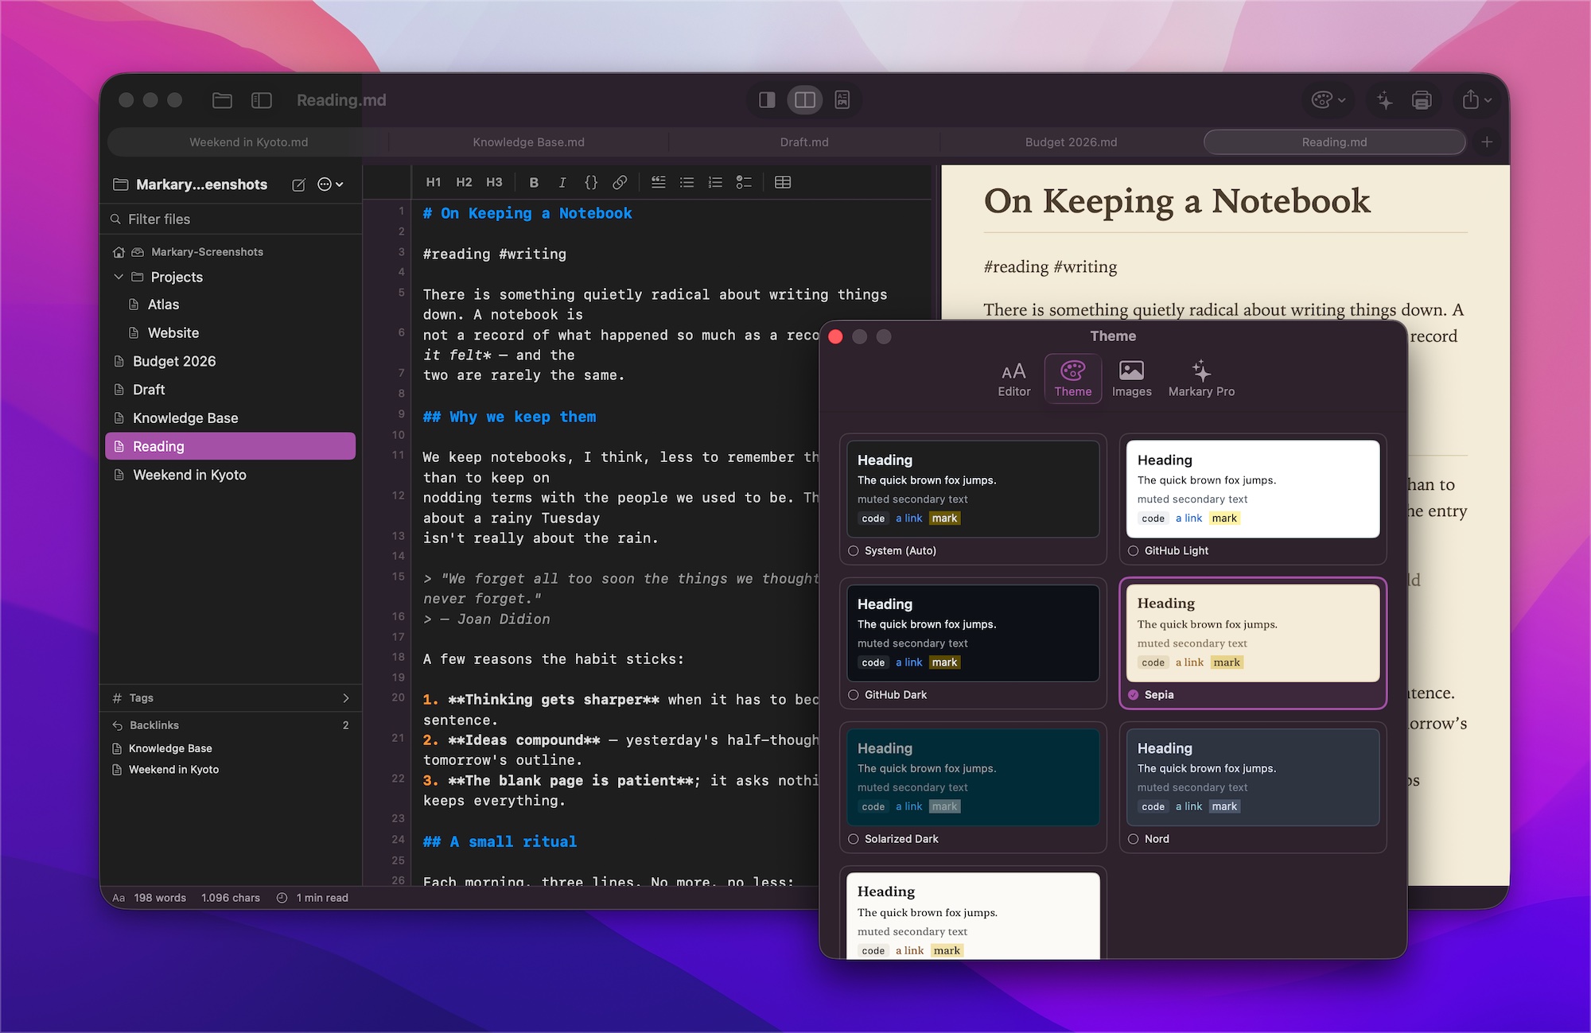Switch to the Draft.md tab
1591x1033 pixels.
804,142
